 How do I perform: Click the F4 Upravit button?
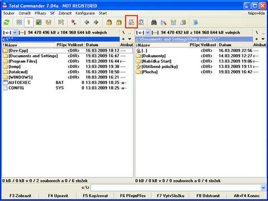point(58,195)
